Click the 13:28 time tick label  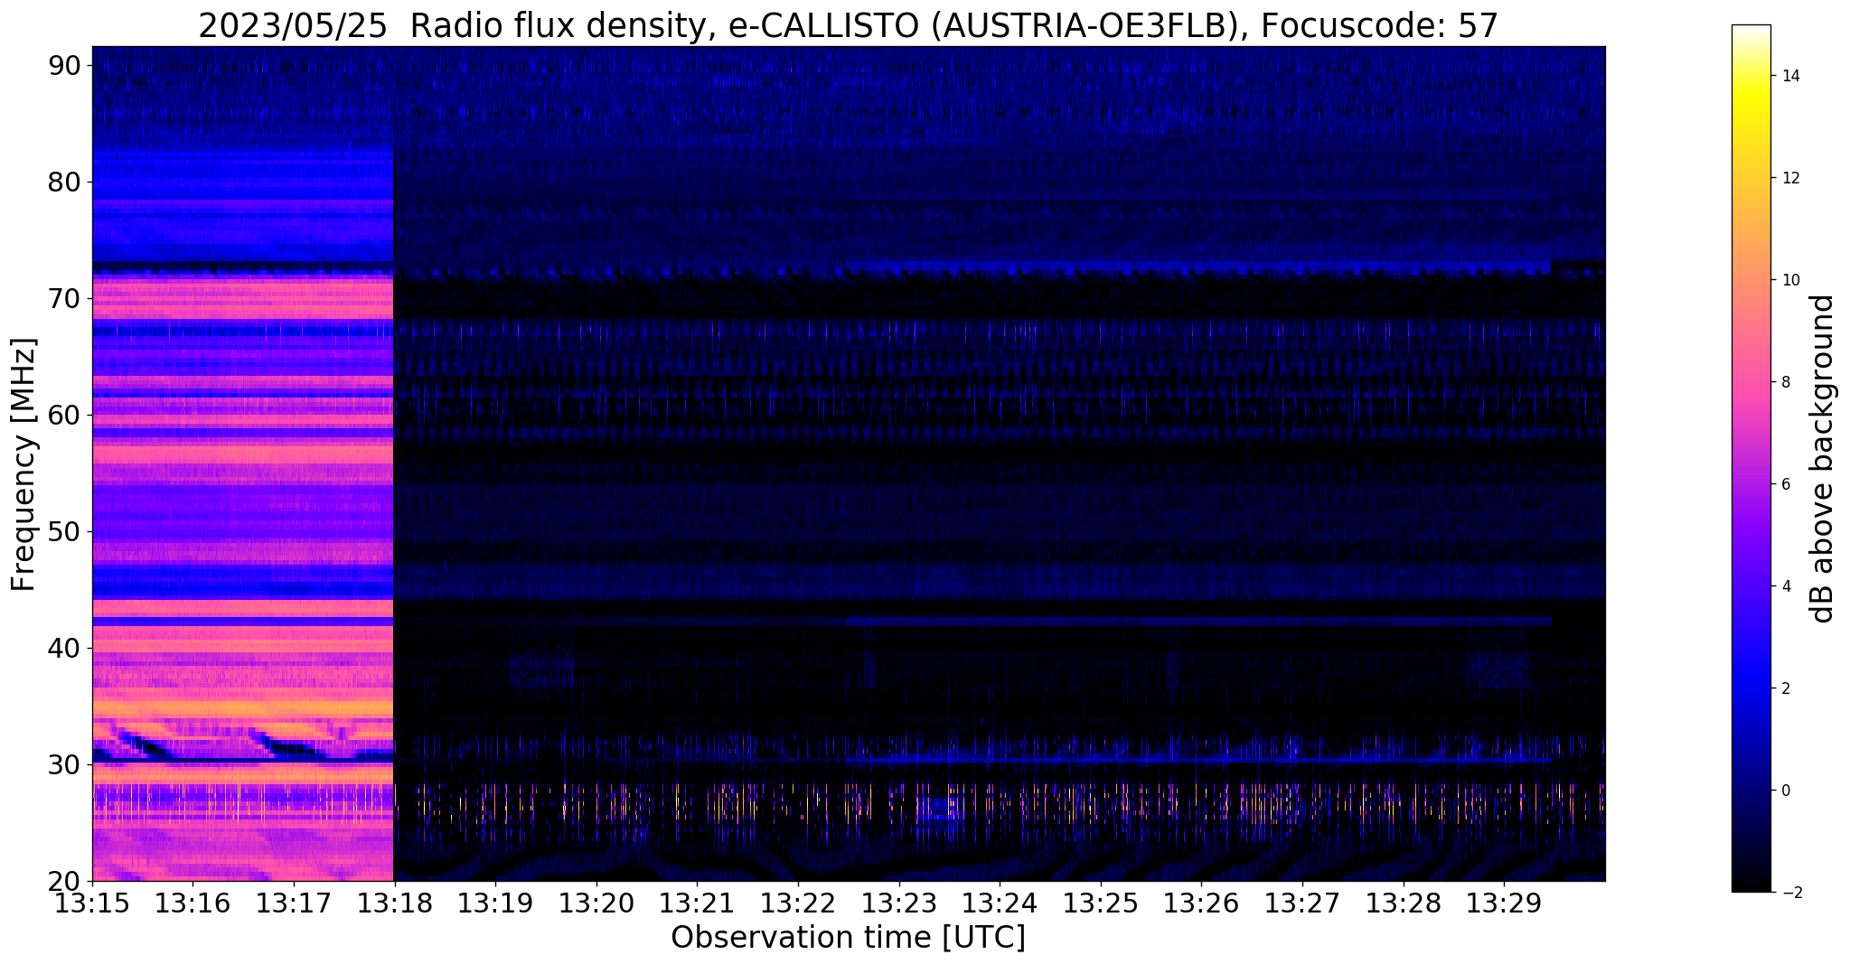[x=1403, y=903]
